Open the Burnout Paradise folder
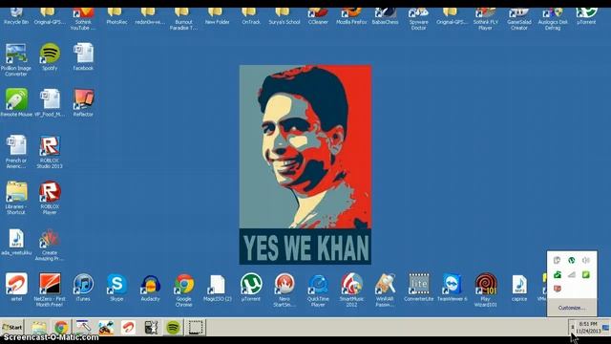 click(x=183, y=19)
